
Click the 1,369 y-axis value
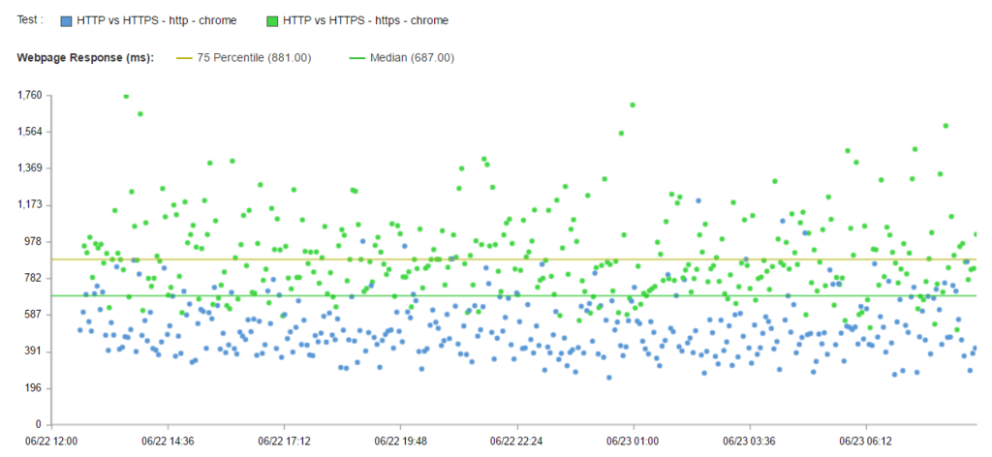click(x=30, y=168)
